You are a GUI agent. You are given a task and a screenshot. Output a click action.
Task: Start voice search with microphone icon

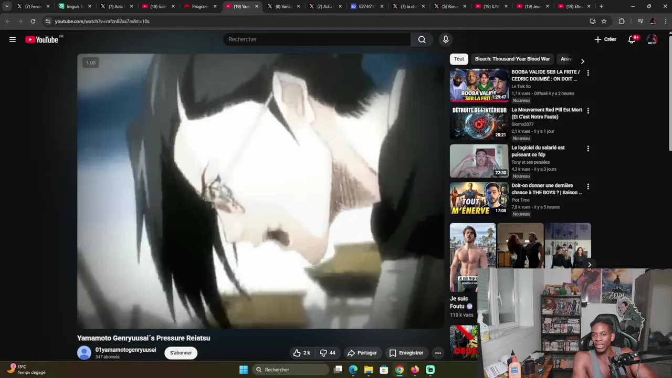tap(445, 39)
